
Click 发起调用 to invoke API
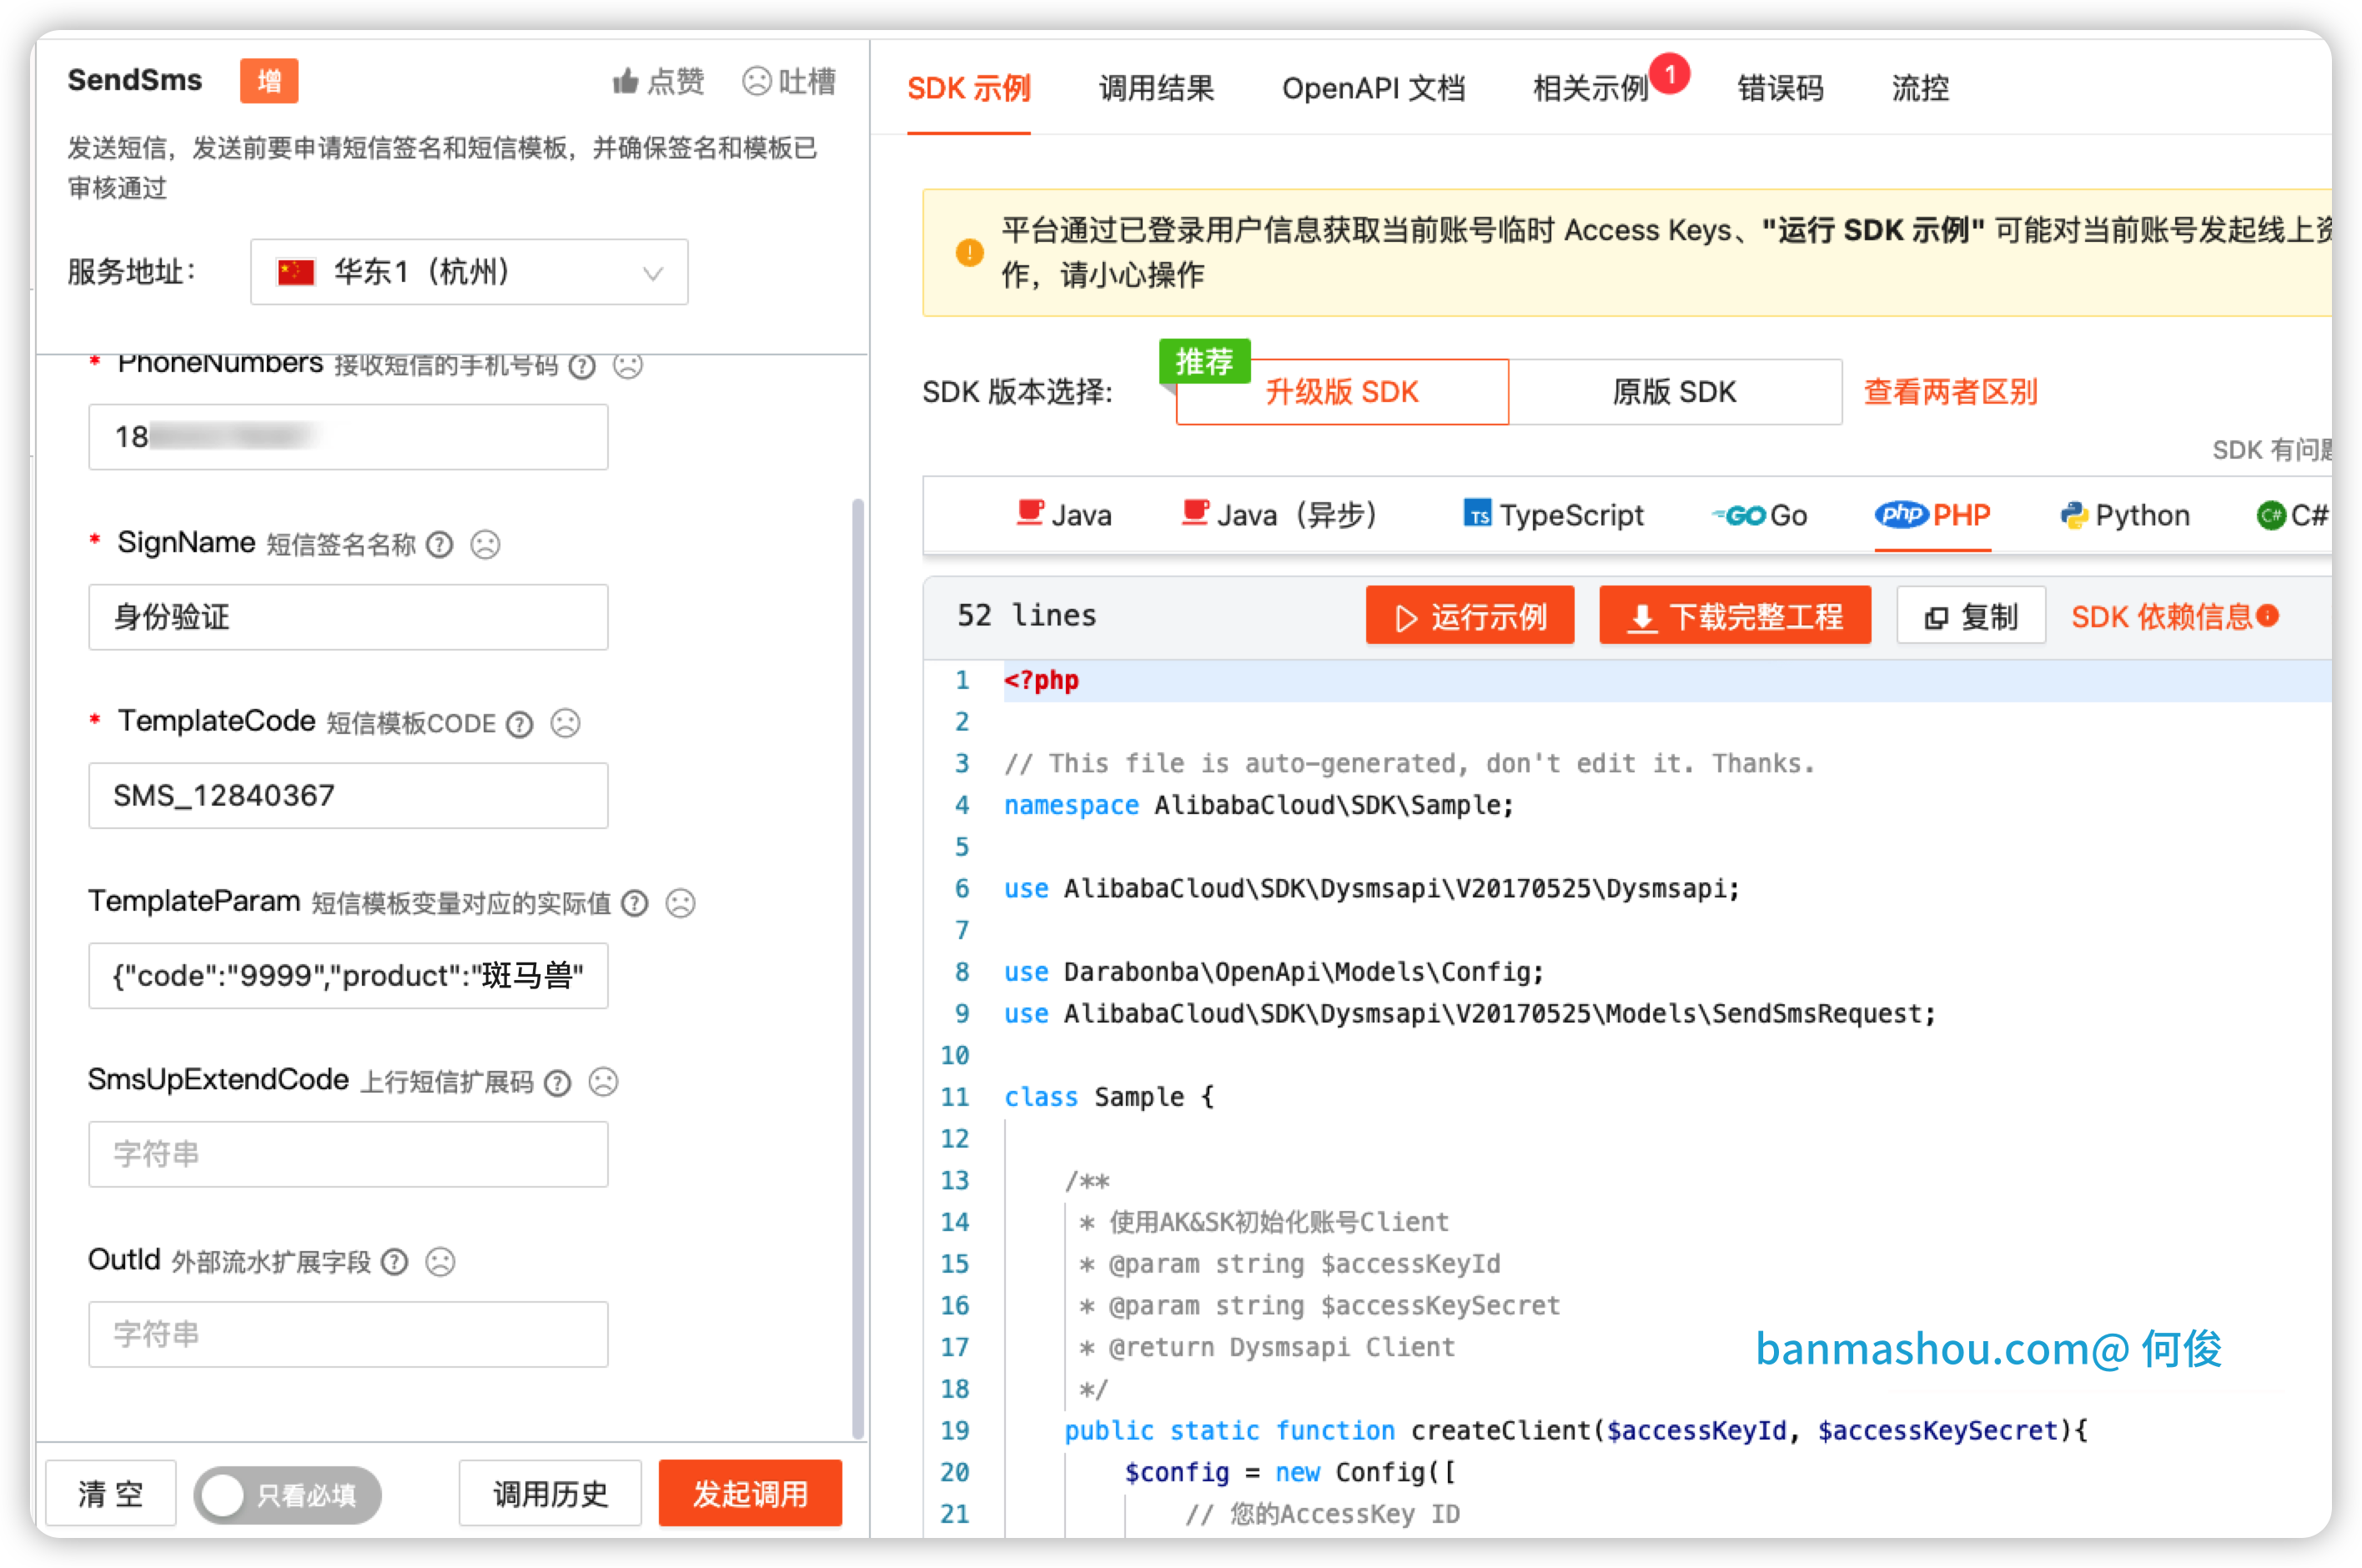[750, 1494]
